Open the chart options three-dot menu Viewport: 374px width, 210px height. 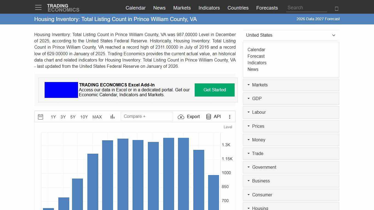tap(230, 116)
